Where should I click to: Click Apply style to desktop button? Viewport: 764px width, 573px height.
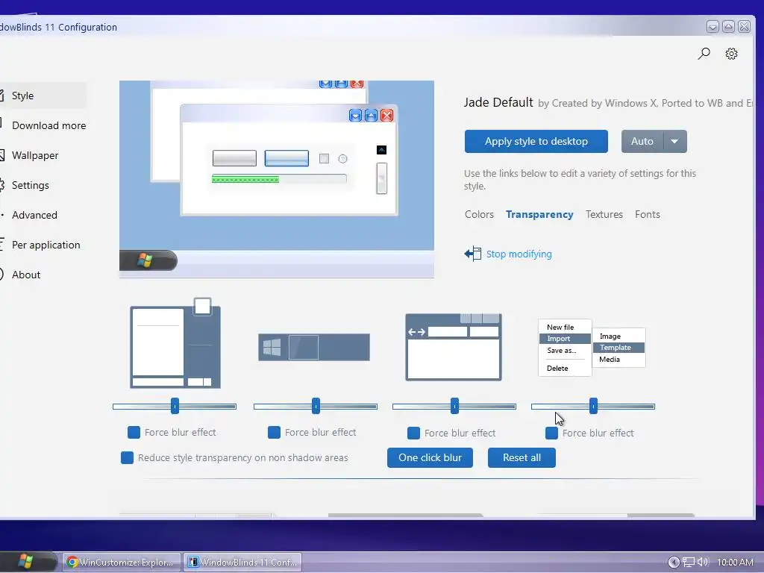pyautogui.click(x=536, y=141)
